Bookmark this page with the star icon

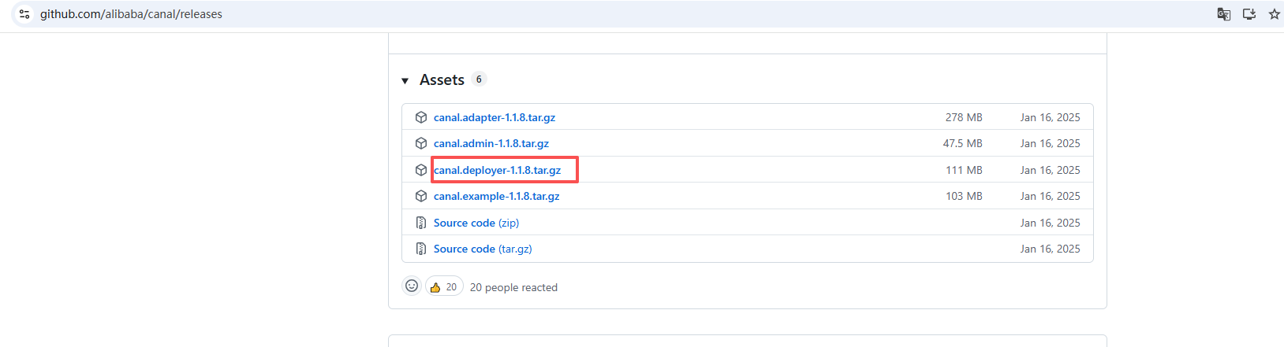tap(1274, 14)
